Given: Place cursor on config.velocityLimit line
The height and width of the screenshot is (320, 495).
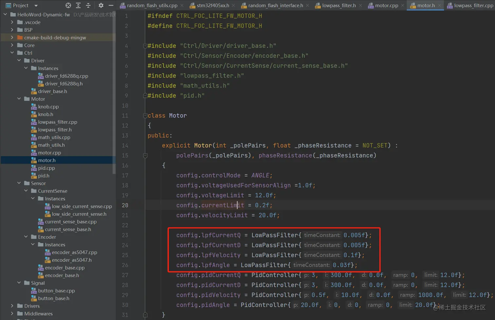Looking at the screenshot, I should point(228,215).
